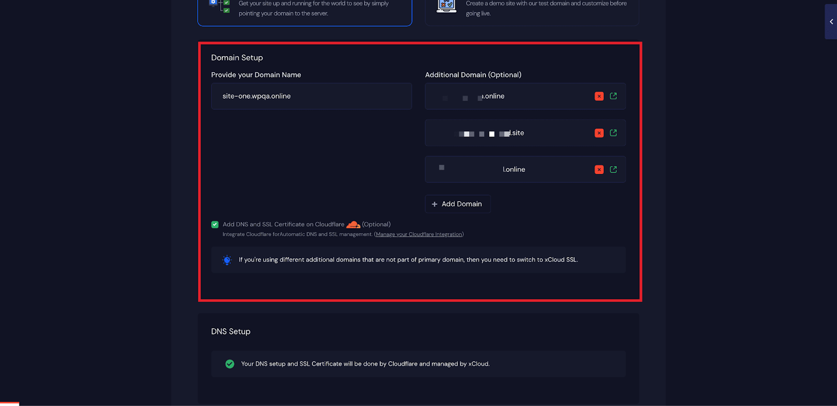The image size is (837, 406).
Task: Disable the Cloudflare DNS and SSL checkbox
Action: (214, 224)
